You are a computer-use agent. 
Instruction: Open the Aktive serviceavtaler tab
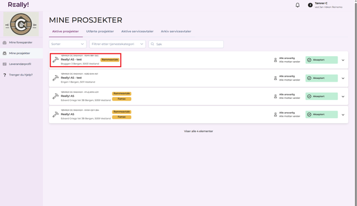138,31
